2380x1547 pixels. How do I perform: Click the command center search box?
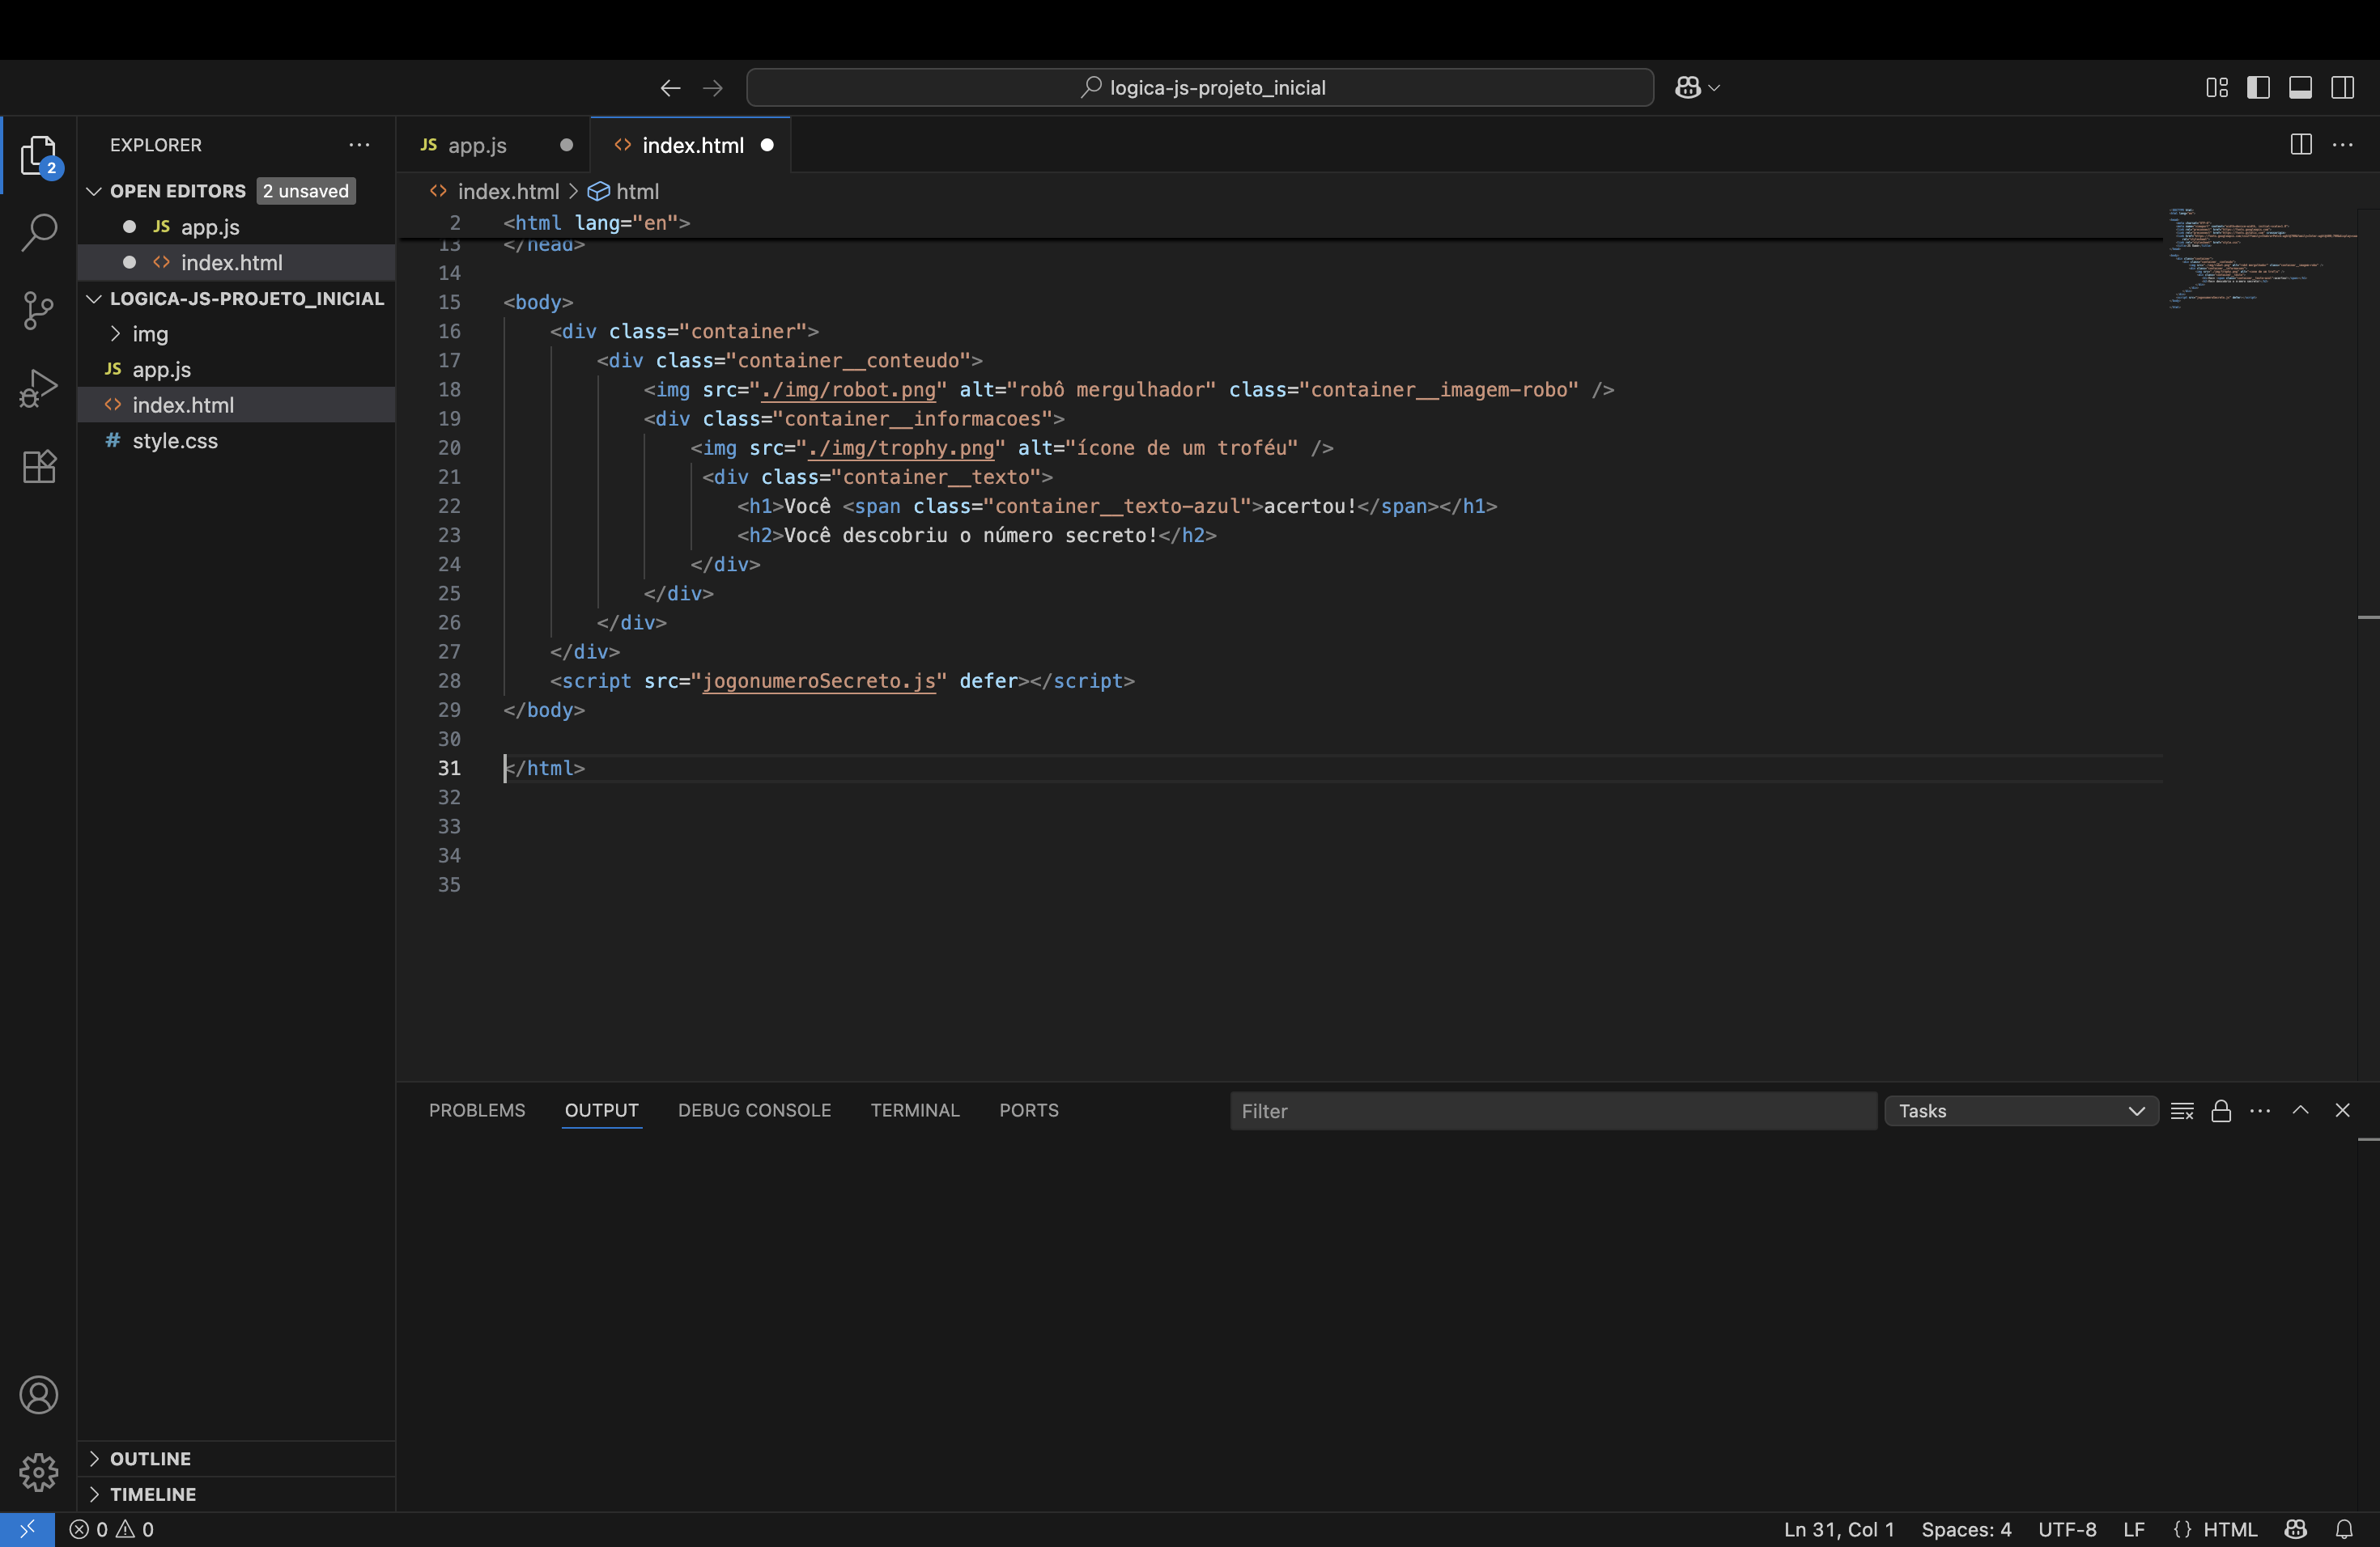tap(1200, 88)
